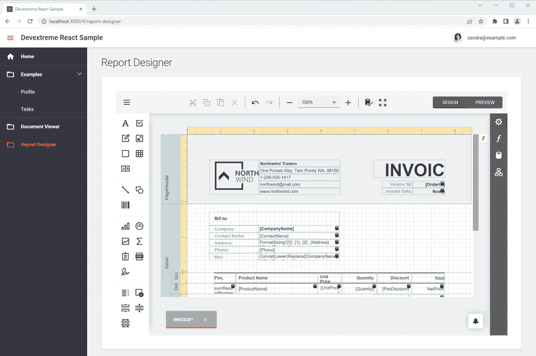
Task: Open the Field List database panel
Action: (x=498, y=156)
